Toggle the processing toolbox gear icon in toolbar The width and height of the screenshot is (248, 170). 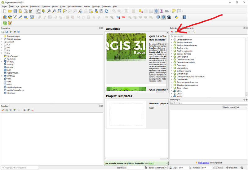click(156, 11)
